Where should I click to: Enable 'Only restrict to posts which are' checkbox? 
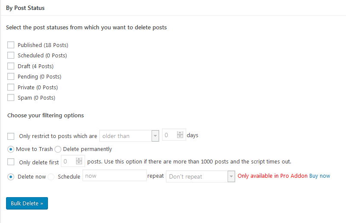click(x=11, y=136)
